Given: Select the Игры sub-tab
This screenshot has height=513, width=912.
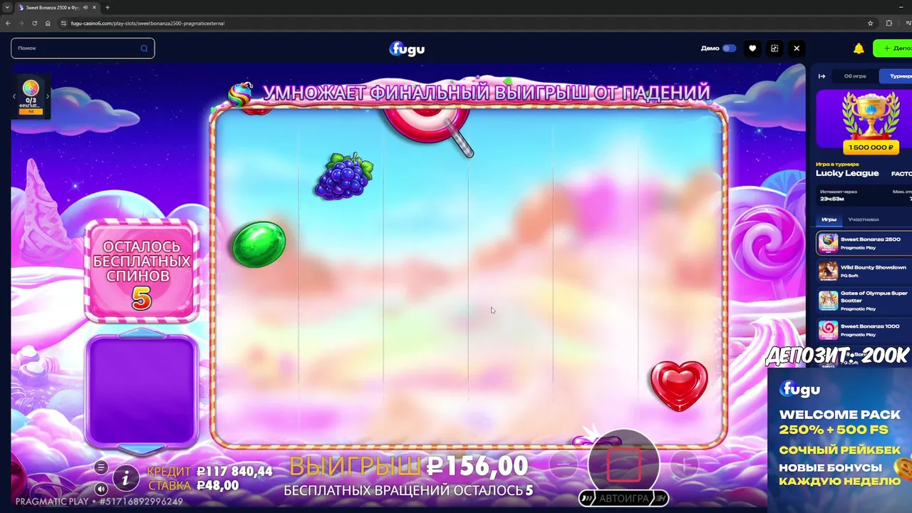Looking at the screenshot, I should coord(829,219).
